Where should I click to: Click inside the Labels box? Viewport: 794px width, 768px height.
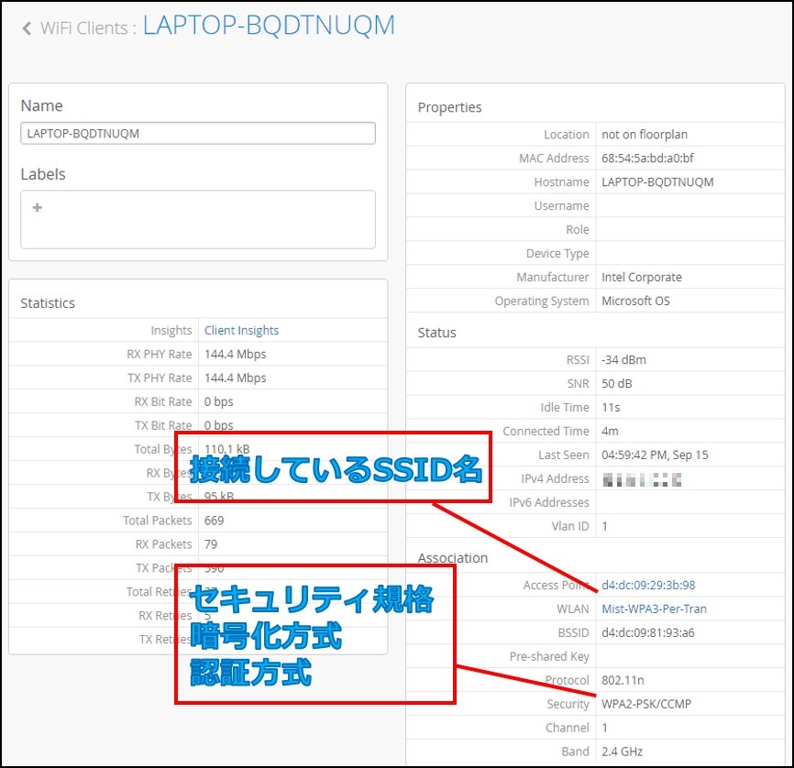click(x=198, y=220)
